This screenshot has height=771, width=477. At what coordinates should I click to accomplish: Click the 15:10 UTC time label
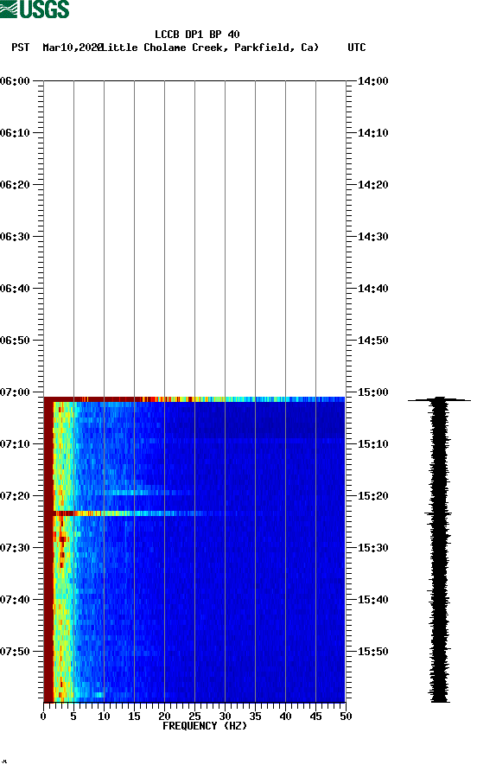pos(372,444)
